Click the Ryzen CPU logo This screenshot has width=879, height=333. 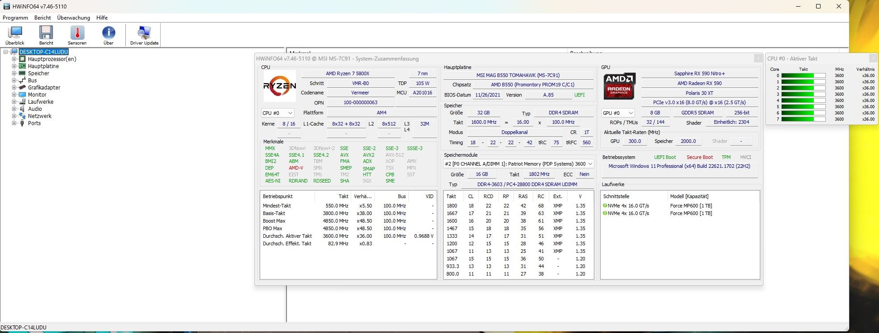coord(280,86)
